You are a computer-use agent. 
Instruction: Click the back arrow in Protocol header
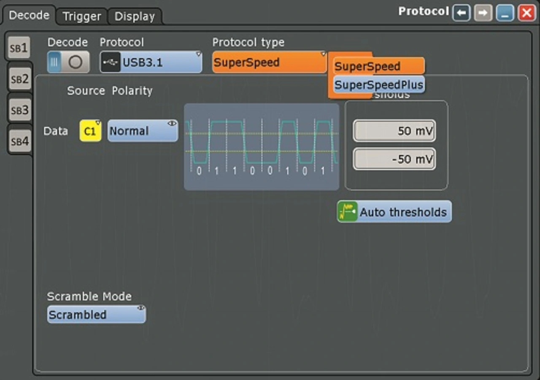462,13
